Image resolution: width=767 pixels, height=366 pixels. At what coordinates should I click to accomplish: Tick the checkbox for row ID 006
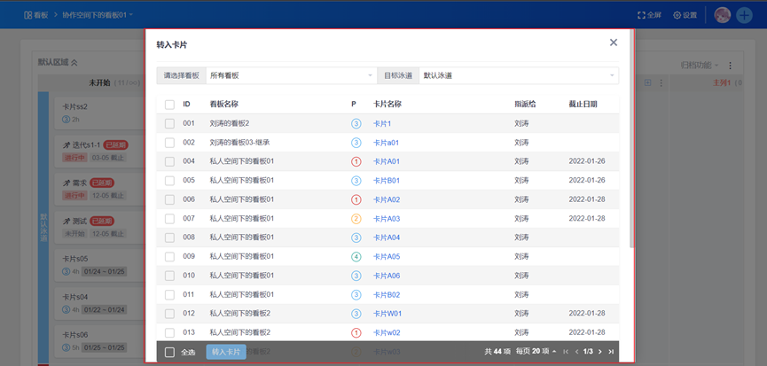(169, 199)
